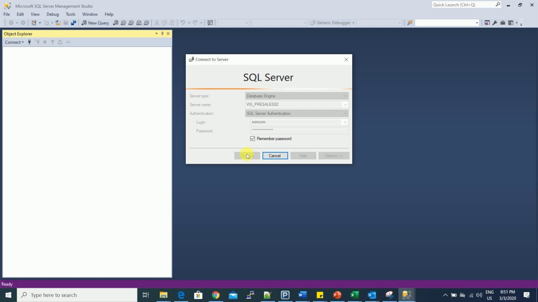538x302 pixels.
Task: Toggle the Remember password checkbox
Action: 253,138
